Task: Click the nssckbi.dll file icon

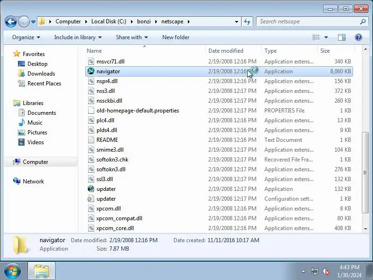Action: (91, 100)
